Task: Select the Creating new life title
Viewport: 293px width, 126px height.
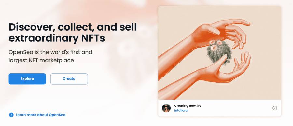Action: tap(188, 105)
